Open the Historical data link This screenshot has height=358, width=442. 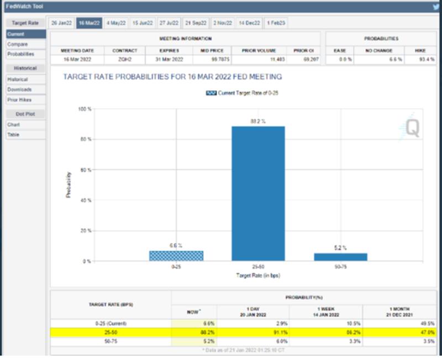point(18,79)
